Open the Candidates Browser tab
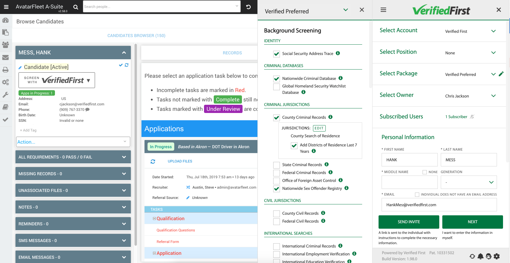This screenshot has width=510, height=263. (x=136, y=36)
